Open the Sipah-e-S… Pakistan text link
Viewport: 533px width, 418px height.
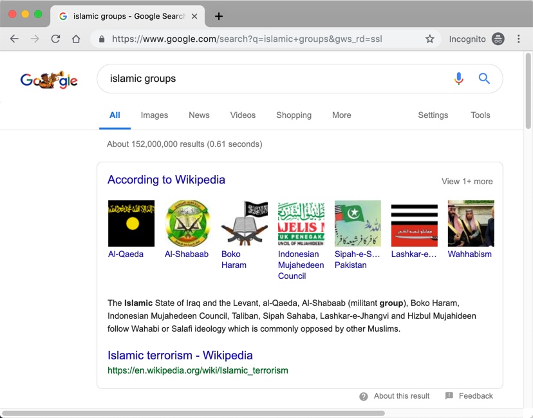357,260
